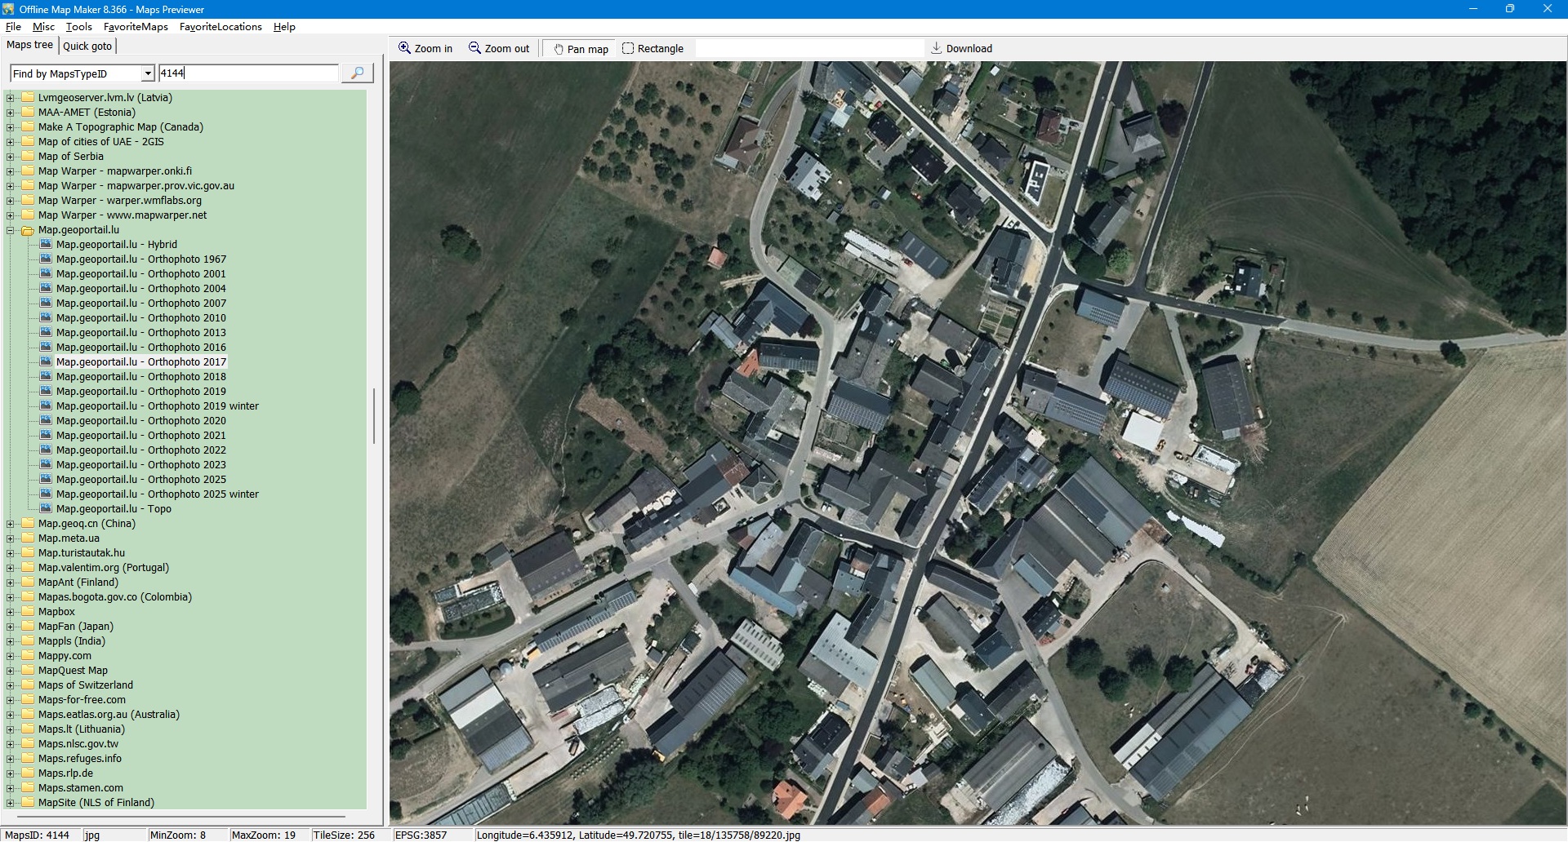Viewport: 1568px width, 842px height.
Task: Switch to the Quick goto tab
Action: tap(87, 46)
